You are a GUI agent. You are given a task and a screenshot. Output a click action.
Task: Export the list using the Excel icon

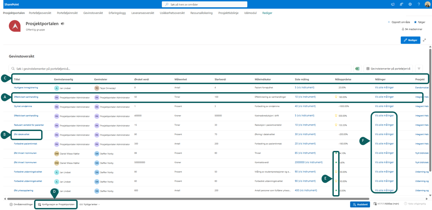tap(357, 69)
